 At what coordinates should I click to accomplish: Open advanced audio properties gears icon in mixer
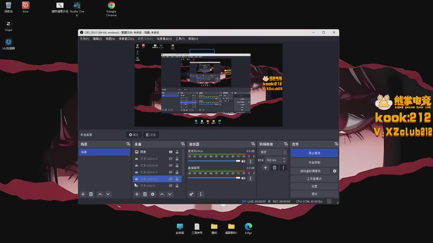coord(192,194)
